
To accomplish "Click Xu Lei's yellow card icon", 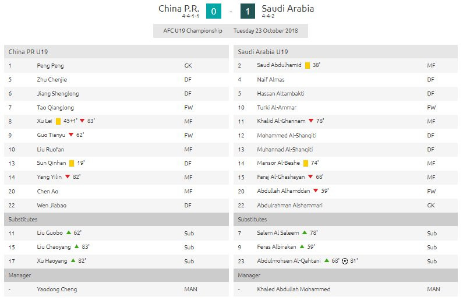I will 58,122.
